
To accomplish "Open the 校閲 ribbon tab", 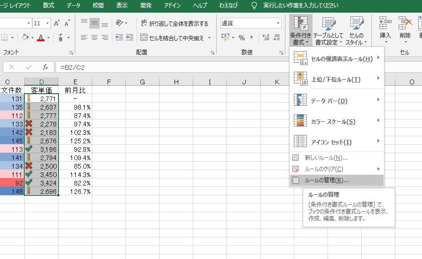I will 98,6.
